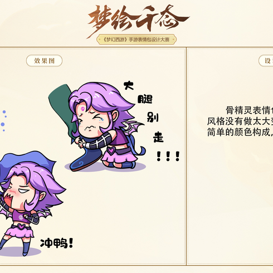Click the 《梦幻西游》手游表情包设计大赛 subtitle banner
This screenshot has height=273, width=273.
[x=136, y=40]
